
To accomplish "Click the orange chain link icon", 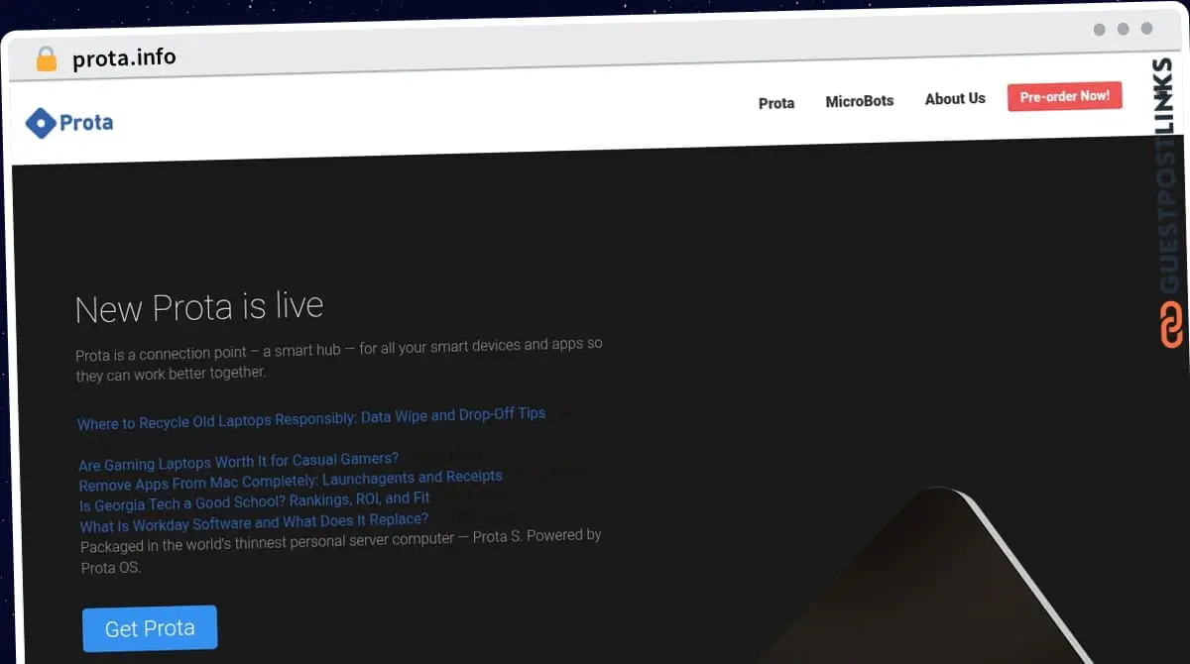I will tap(1171, 325).
